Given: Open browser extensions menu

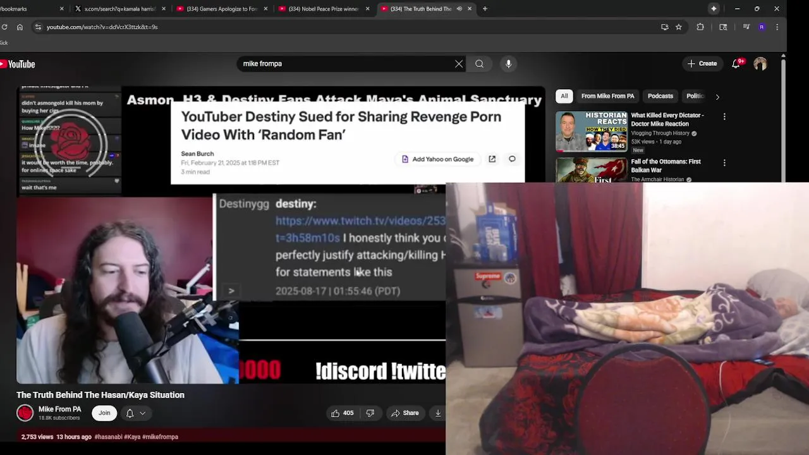Looking at the screenshot, I should coord(700,27).
